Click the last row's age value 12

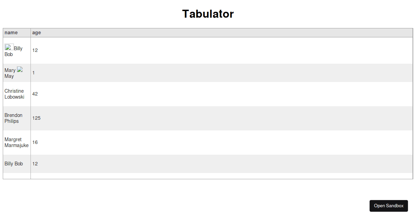pyautogui.click(x=35, y=164)
